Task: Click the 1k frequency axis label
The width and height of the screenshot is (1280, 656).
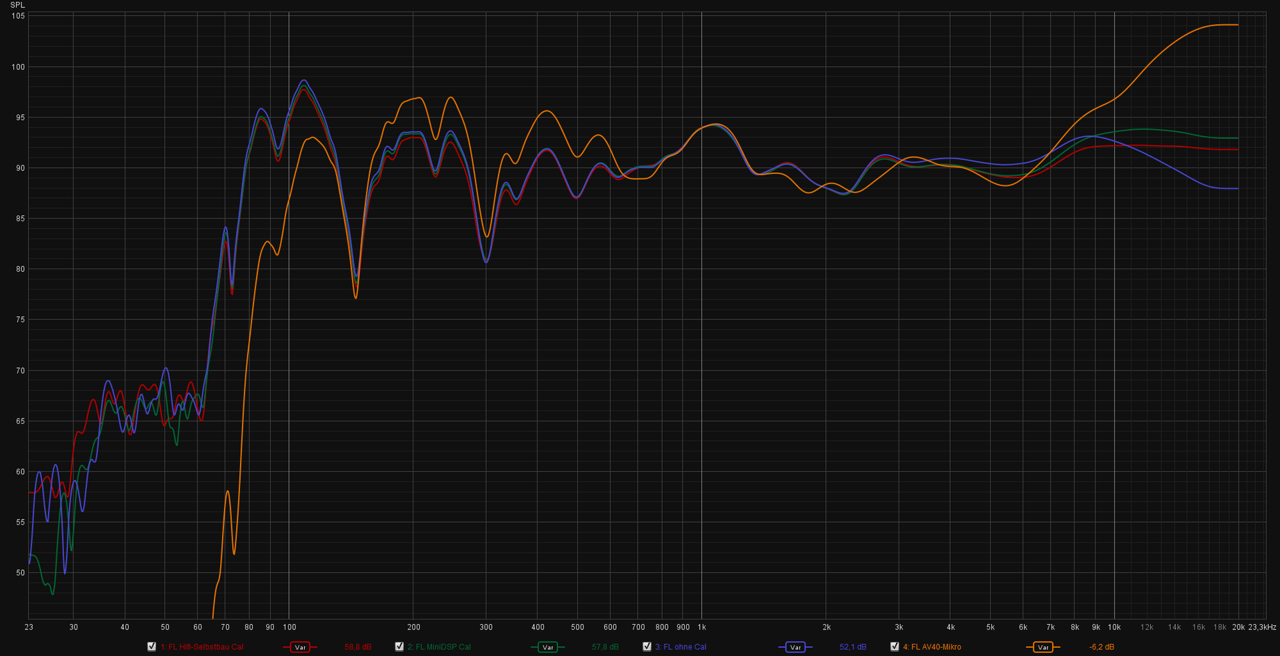Action: tap(701, 627)
